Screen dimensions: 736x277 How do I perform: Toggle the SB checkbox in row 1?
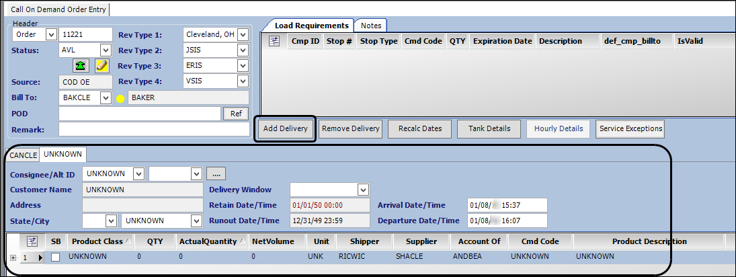56,257
